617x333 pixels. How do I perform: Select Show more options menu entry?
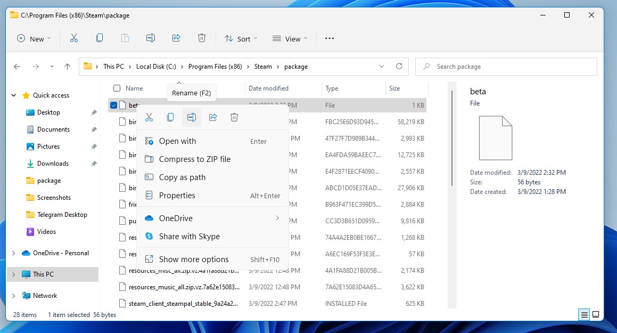194,259
